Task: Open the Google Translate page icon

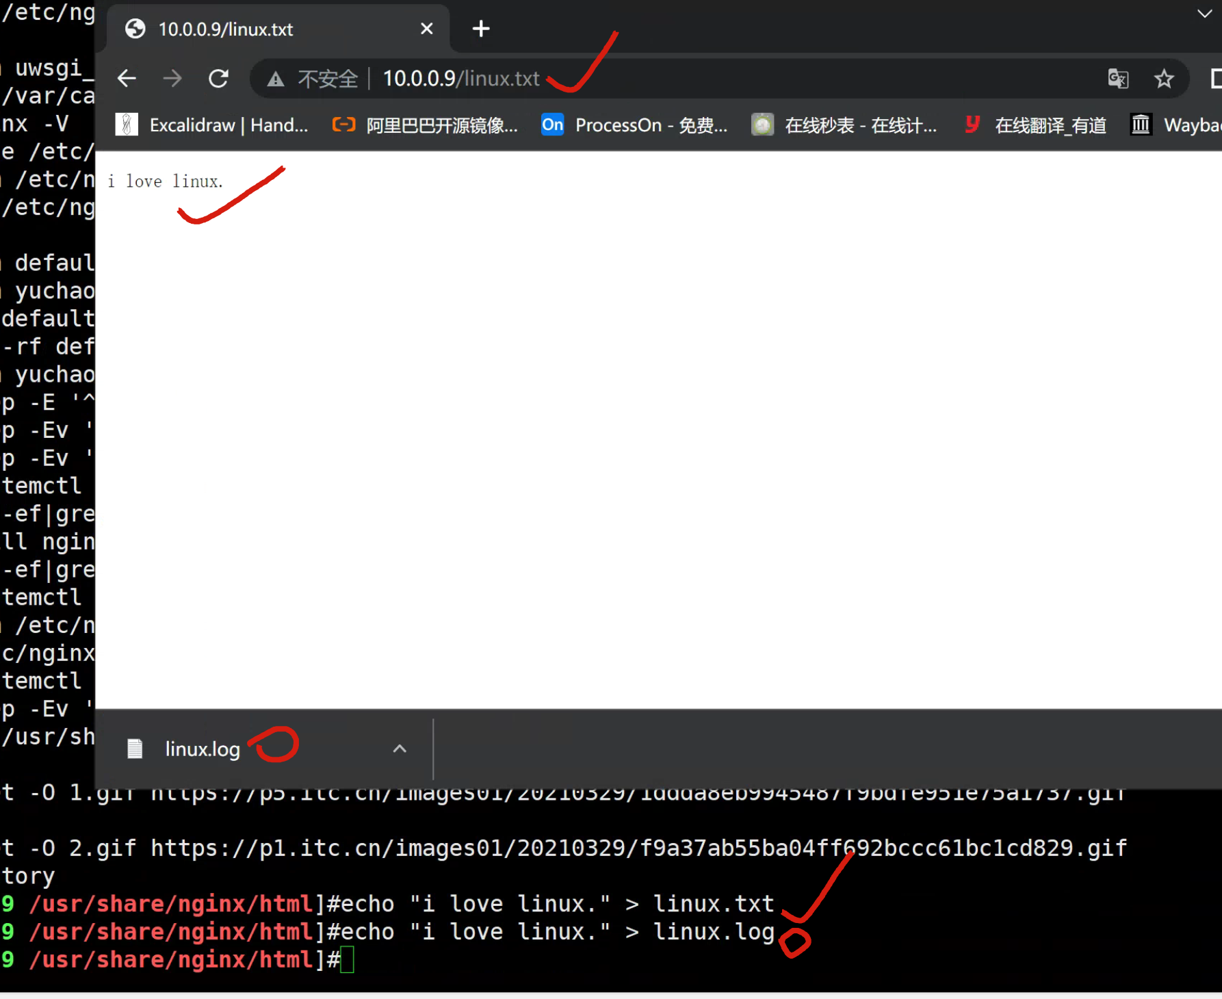Action: 1117,79
